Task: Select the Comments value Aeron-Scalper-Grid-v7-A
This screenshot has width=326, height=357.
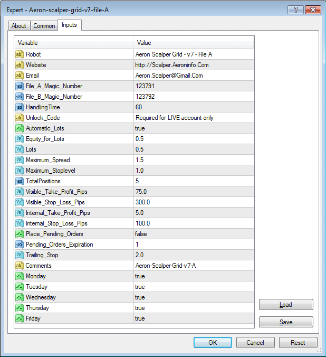Action: tap(166, 266)
